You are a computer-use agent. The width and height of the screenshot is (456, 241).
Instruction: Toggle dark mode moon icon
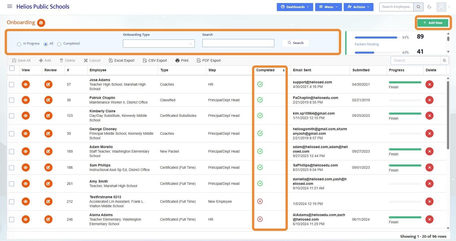[429, 7]
